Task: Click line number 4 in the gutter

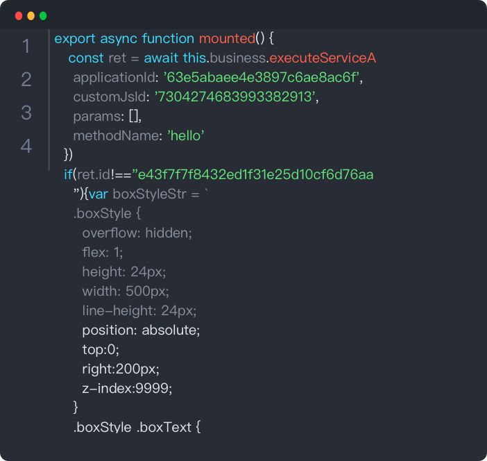Action: coord(26,146)
